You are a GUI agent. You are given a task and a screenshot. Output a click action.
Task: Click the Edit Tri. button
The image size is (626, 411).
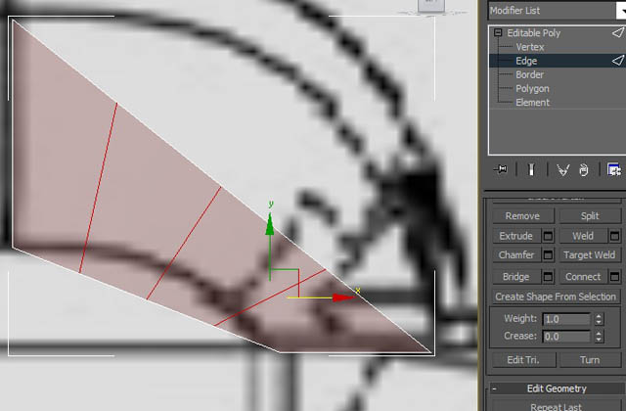coord(524,360)
